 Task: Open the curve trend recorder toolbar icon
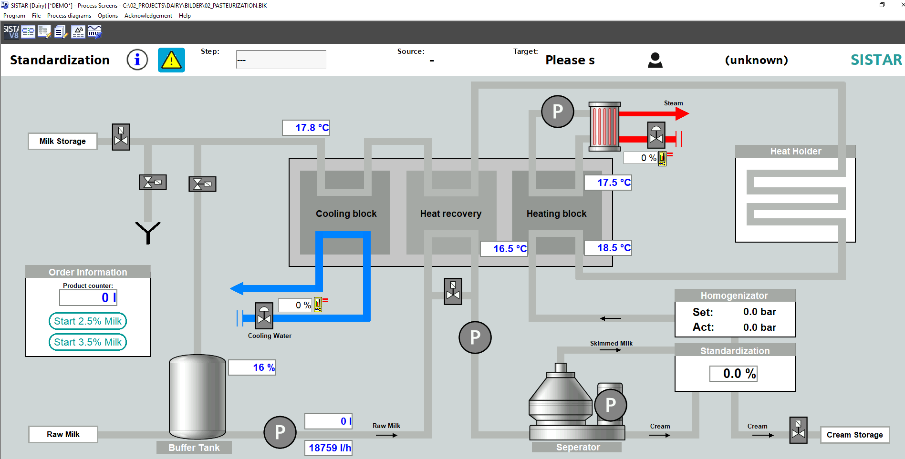pos(94,32)
